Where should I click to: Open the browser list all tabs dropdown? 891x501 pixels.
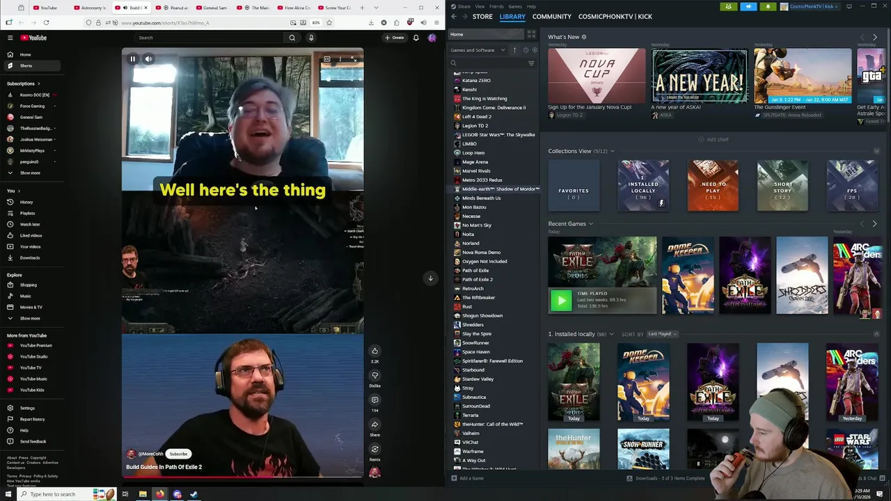coord(376,8)
